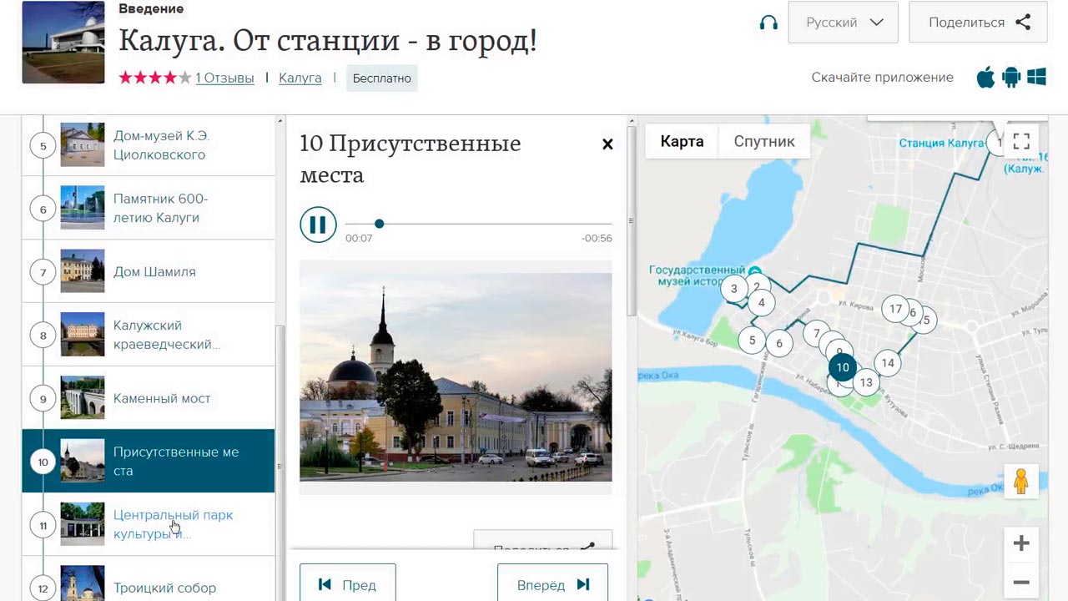Select Каменный мост in tour list
The width and height of the screenshot is (1068, 601).
(162, 398)
